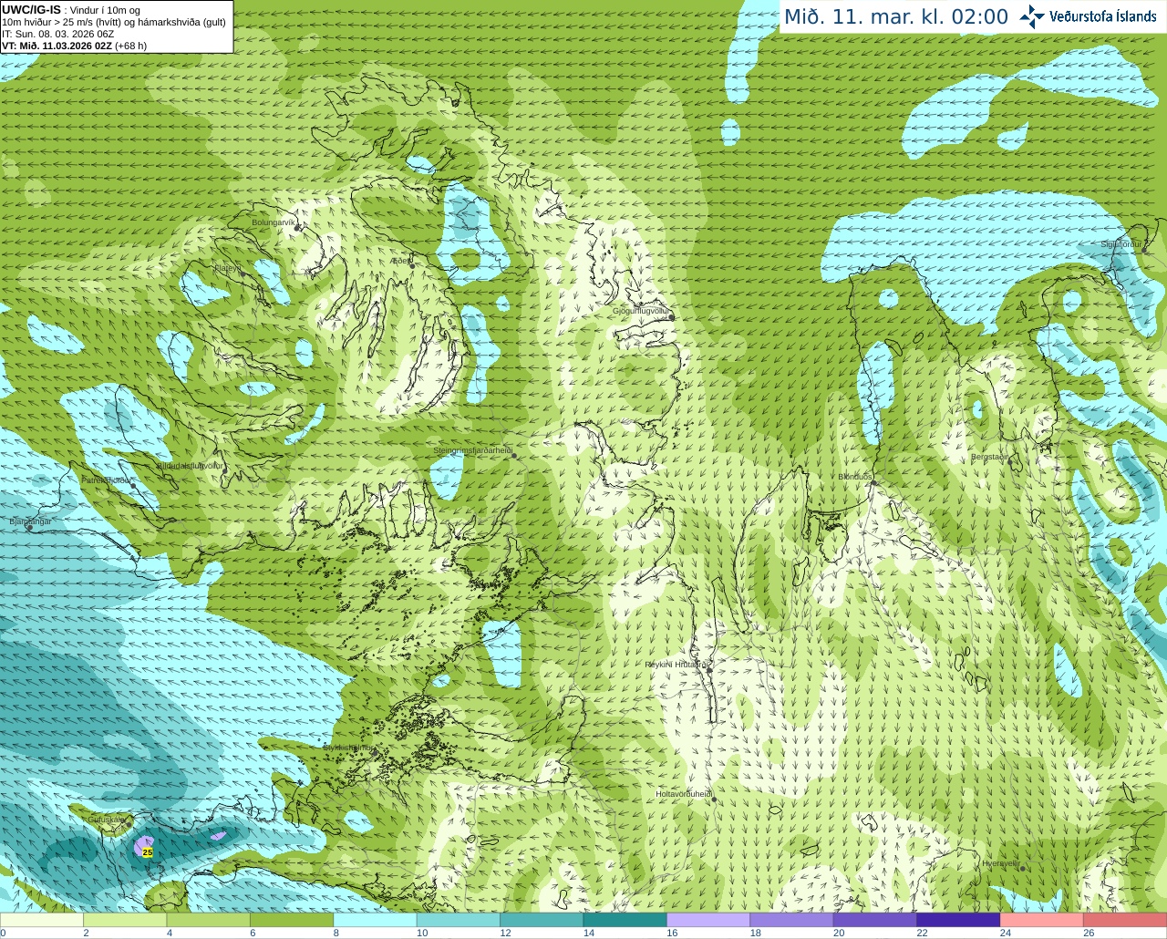
Task: Click the legend scale number 24
Action: pyautogui.click(x=1005, y=933)
